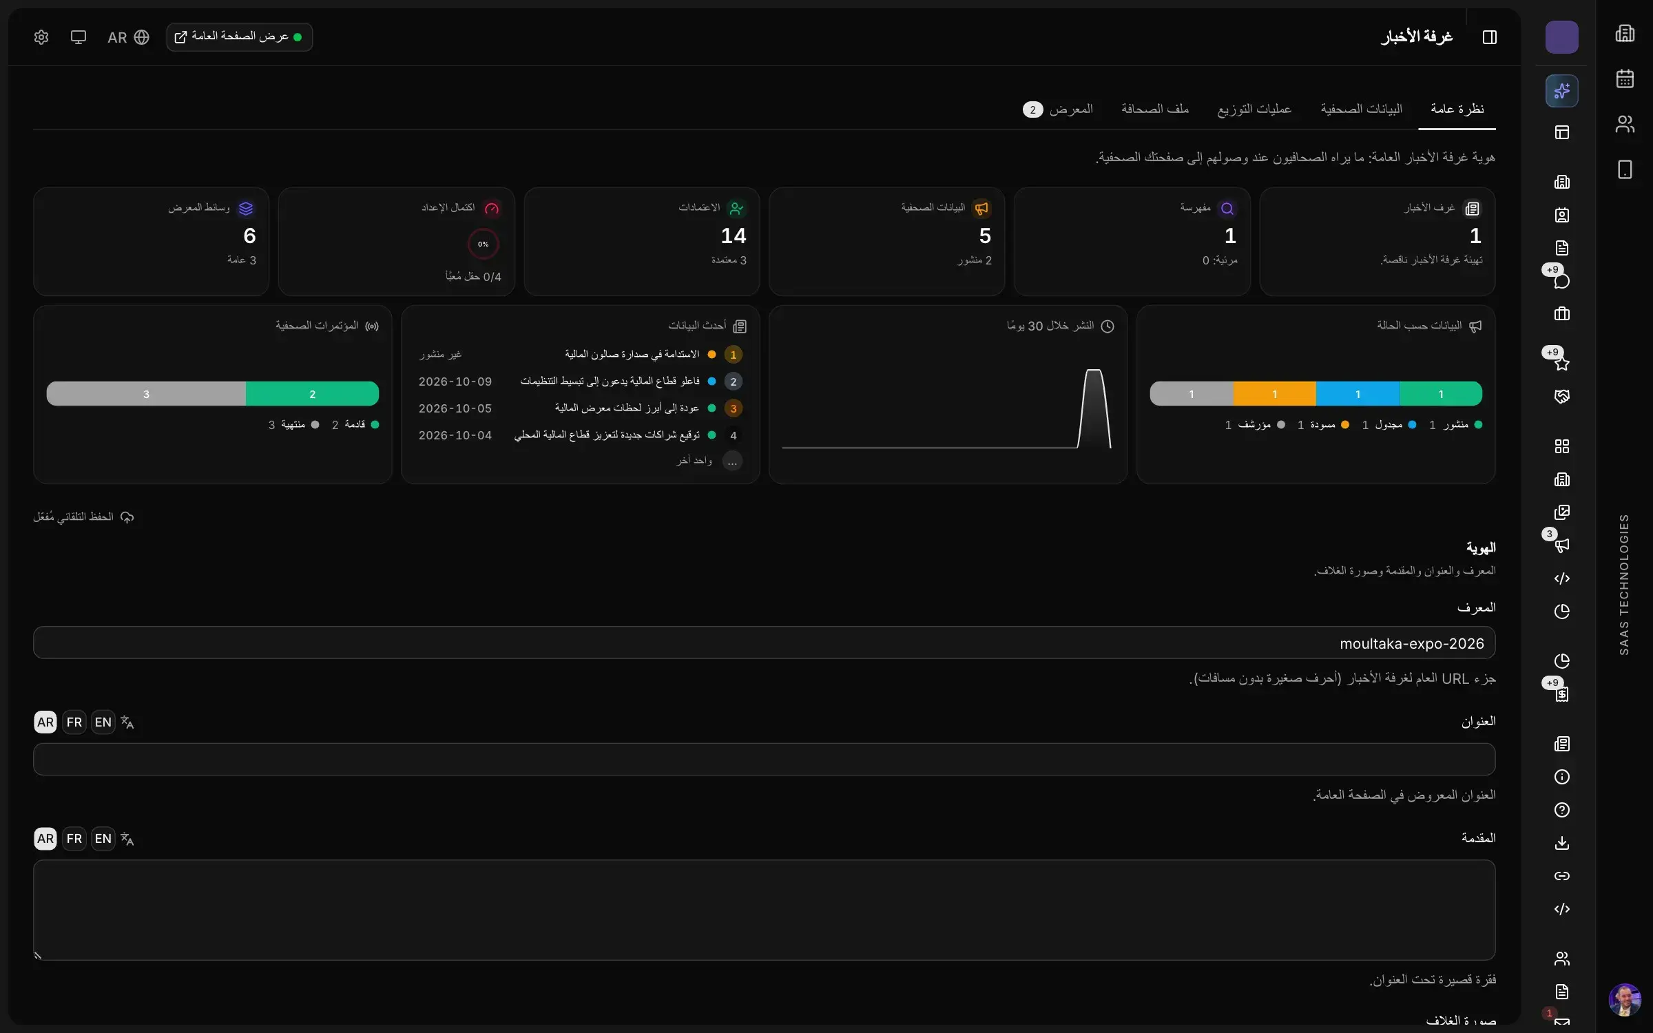1653x1033 pixels.
Task: Click the المقدمة introduction text area
Action: 764,910
